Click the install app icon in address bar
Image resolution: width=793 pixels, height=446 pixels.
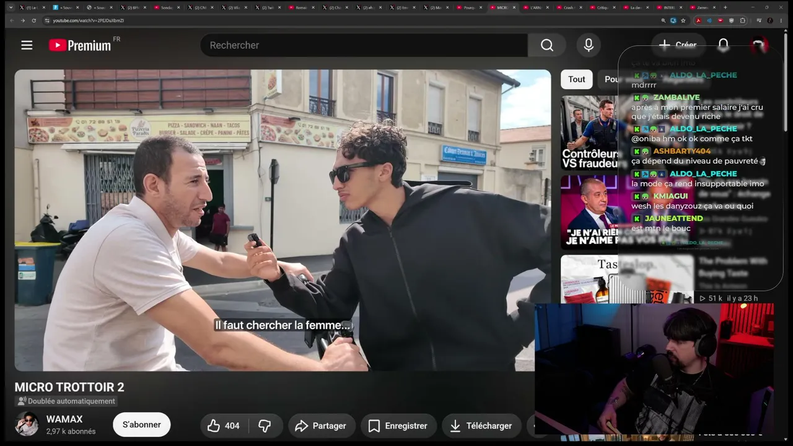tap(673, 20)
